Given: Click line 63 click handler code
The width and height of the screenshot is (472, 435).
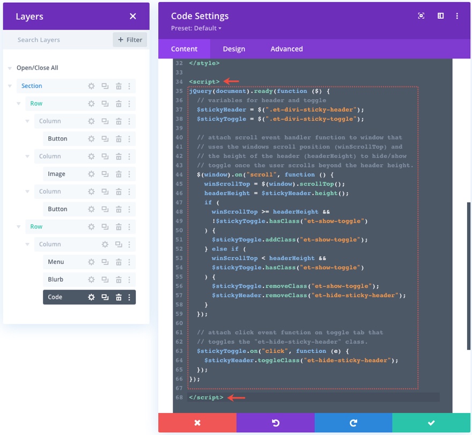Looking at the screenshot, I should coord(272,351).
